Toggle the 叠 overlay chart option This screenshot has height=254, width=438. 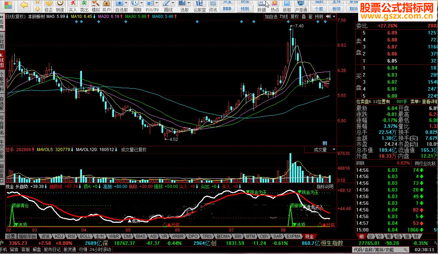coord(304,17)
